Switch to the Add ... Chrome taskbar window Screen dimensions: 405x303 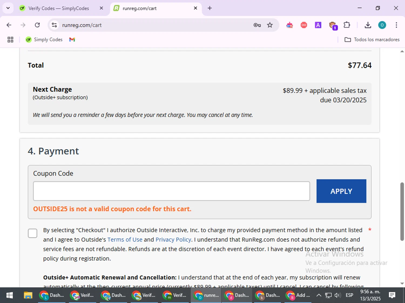point(298,295)
